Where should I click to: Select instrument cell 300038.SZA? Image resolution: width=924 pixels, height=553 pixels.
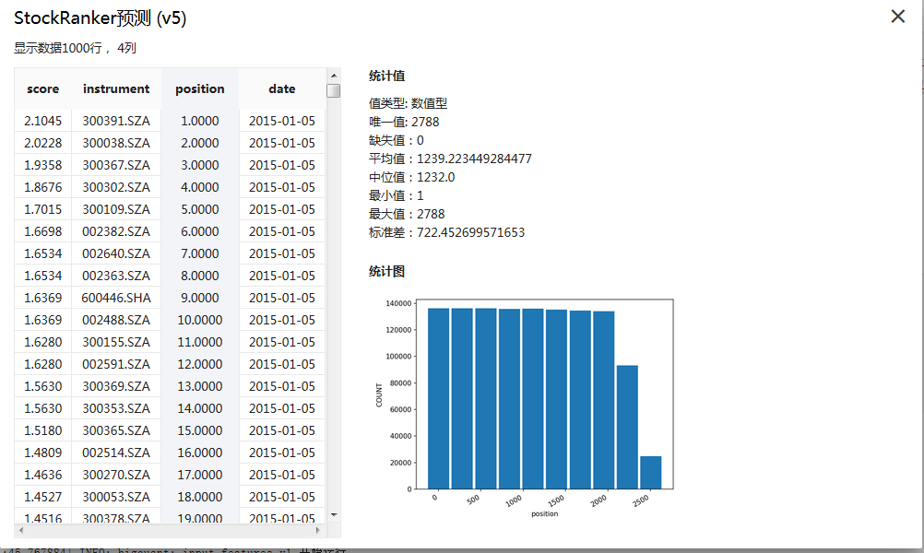pos(116,143)
